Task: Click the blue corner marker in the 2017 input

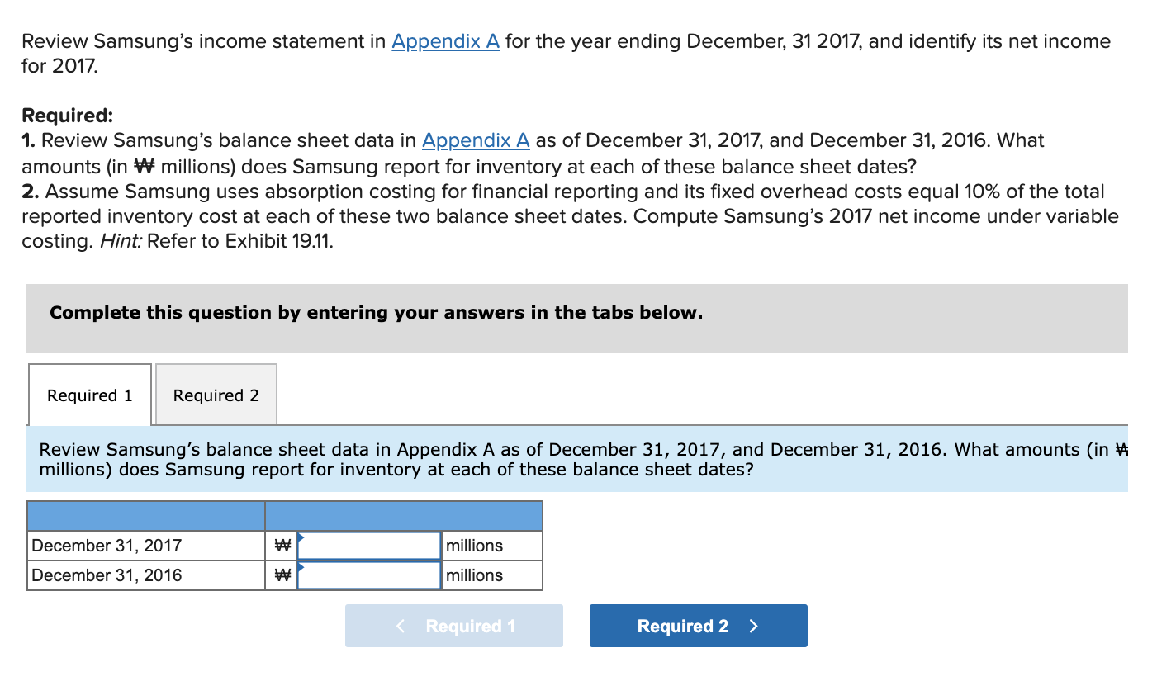Action: point(302,537)
